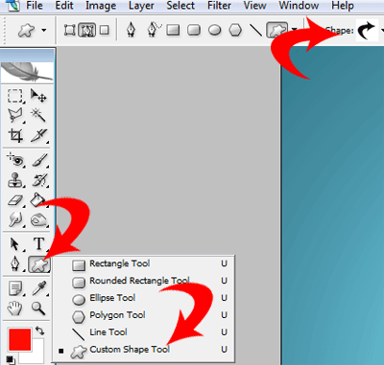Select the Clone Stamp tool
Screen dimensions: 384x365
click(x=15, y=180)
